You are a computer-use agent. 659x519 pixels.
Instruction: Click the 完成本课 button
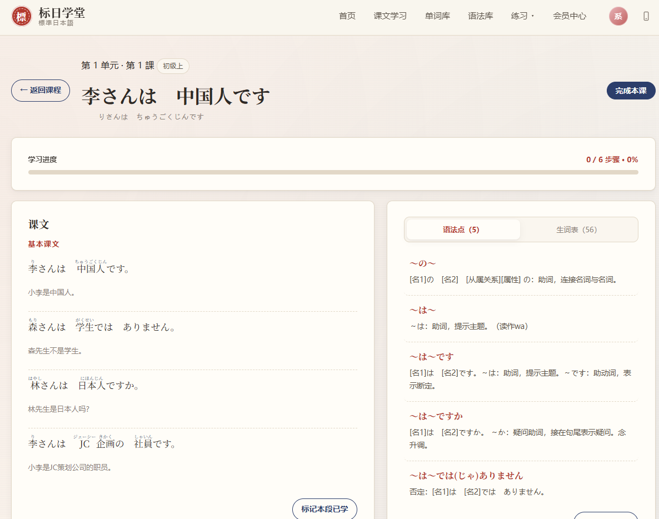pos(631,91)
